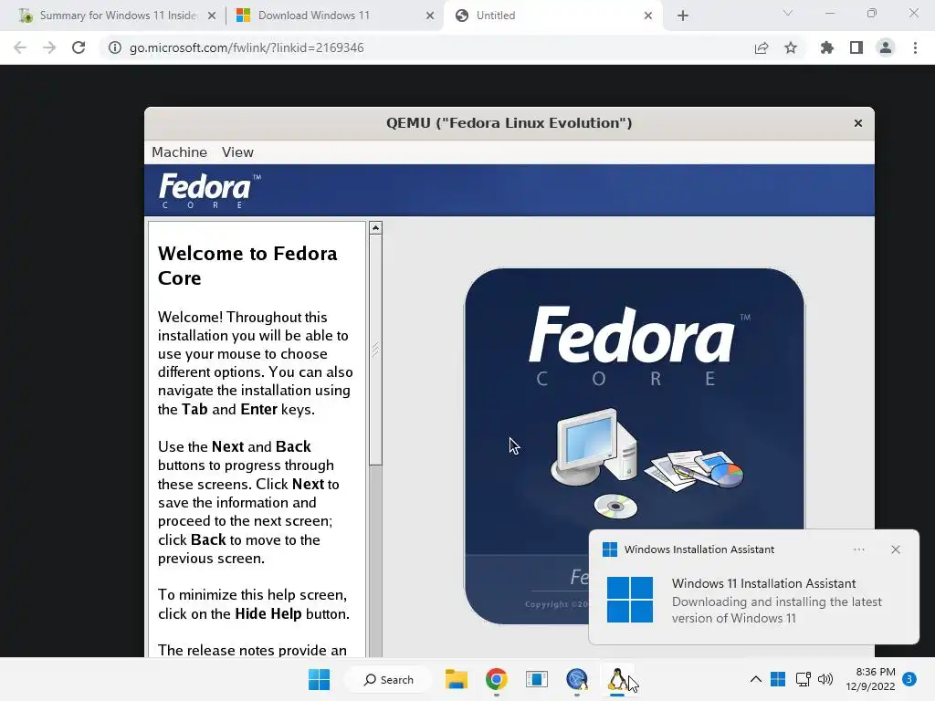The image size is (935, 701).
Task: Open notification options three-dot button
Action: [858, 549]
